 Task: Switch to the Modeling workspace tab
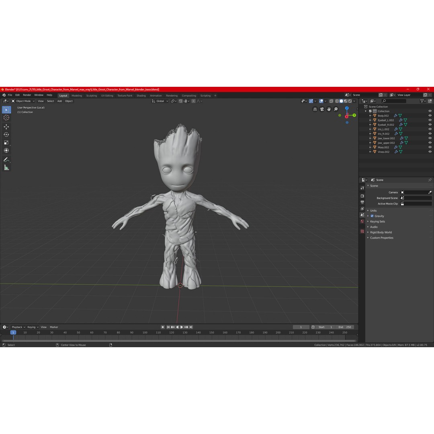pyautogui.click(x=77, y=96)
